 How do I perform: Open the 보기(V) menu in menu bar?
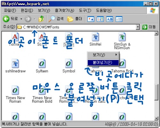click(44, 11)
